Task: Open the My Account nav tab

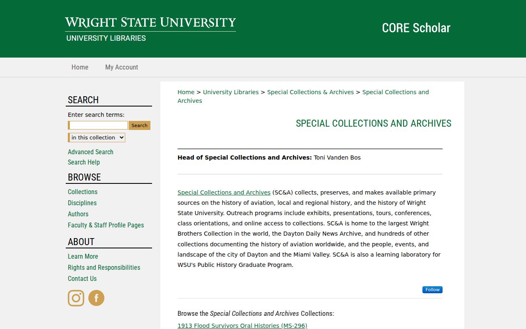Action: coord(122,67)
